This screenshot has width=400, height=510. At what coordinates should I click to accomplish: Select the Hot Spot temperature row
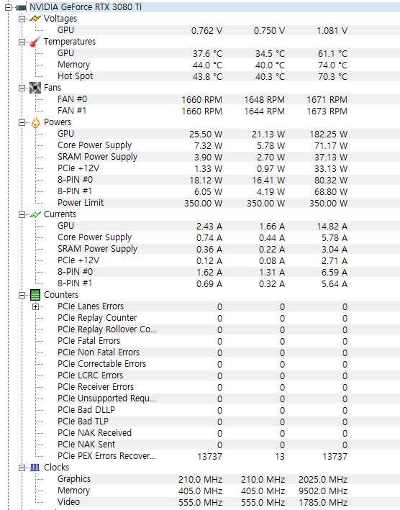pyautogui.click(x=228, y=76)
